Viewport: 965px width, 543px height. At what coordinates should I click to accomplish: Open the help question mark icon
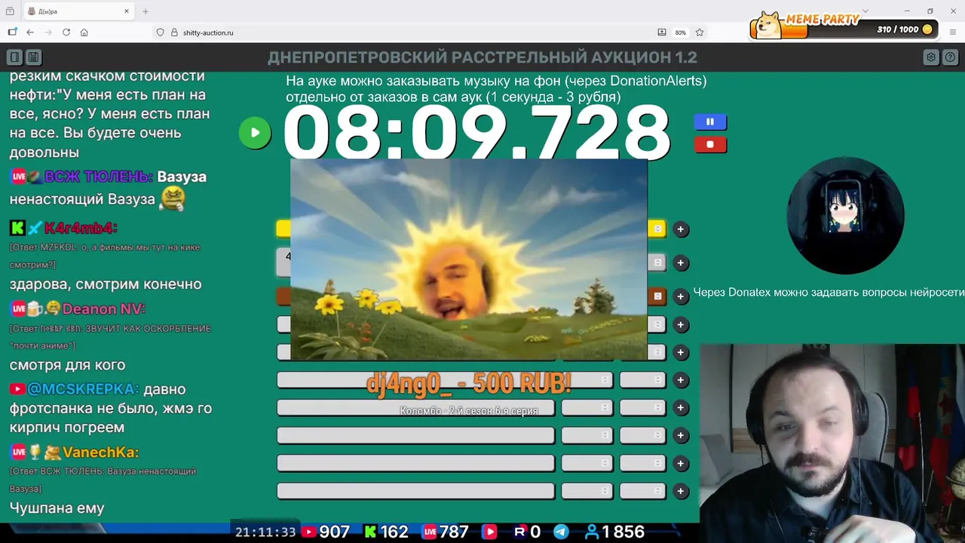pyautogui.click(x=950, y=57)
